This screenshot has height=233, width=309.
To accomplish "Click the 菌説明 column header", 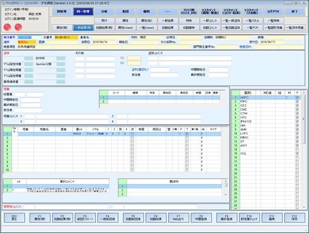I will [x=174, y=182].
